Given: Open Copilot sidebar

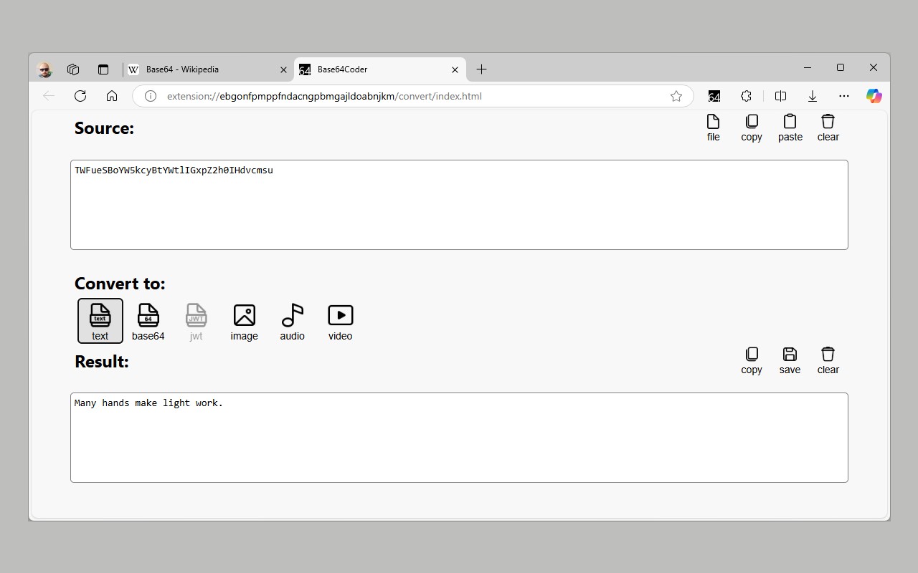Looking at the screenshot, I should pyautogui.click(x=874, y=96).
